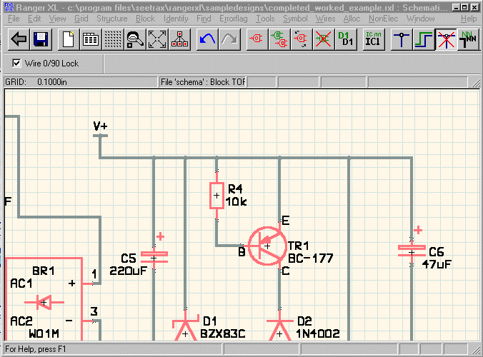Select the delete symbol crossed gate icon

(x=324, y=39)
